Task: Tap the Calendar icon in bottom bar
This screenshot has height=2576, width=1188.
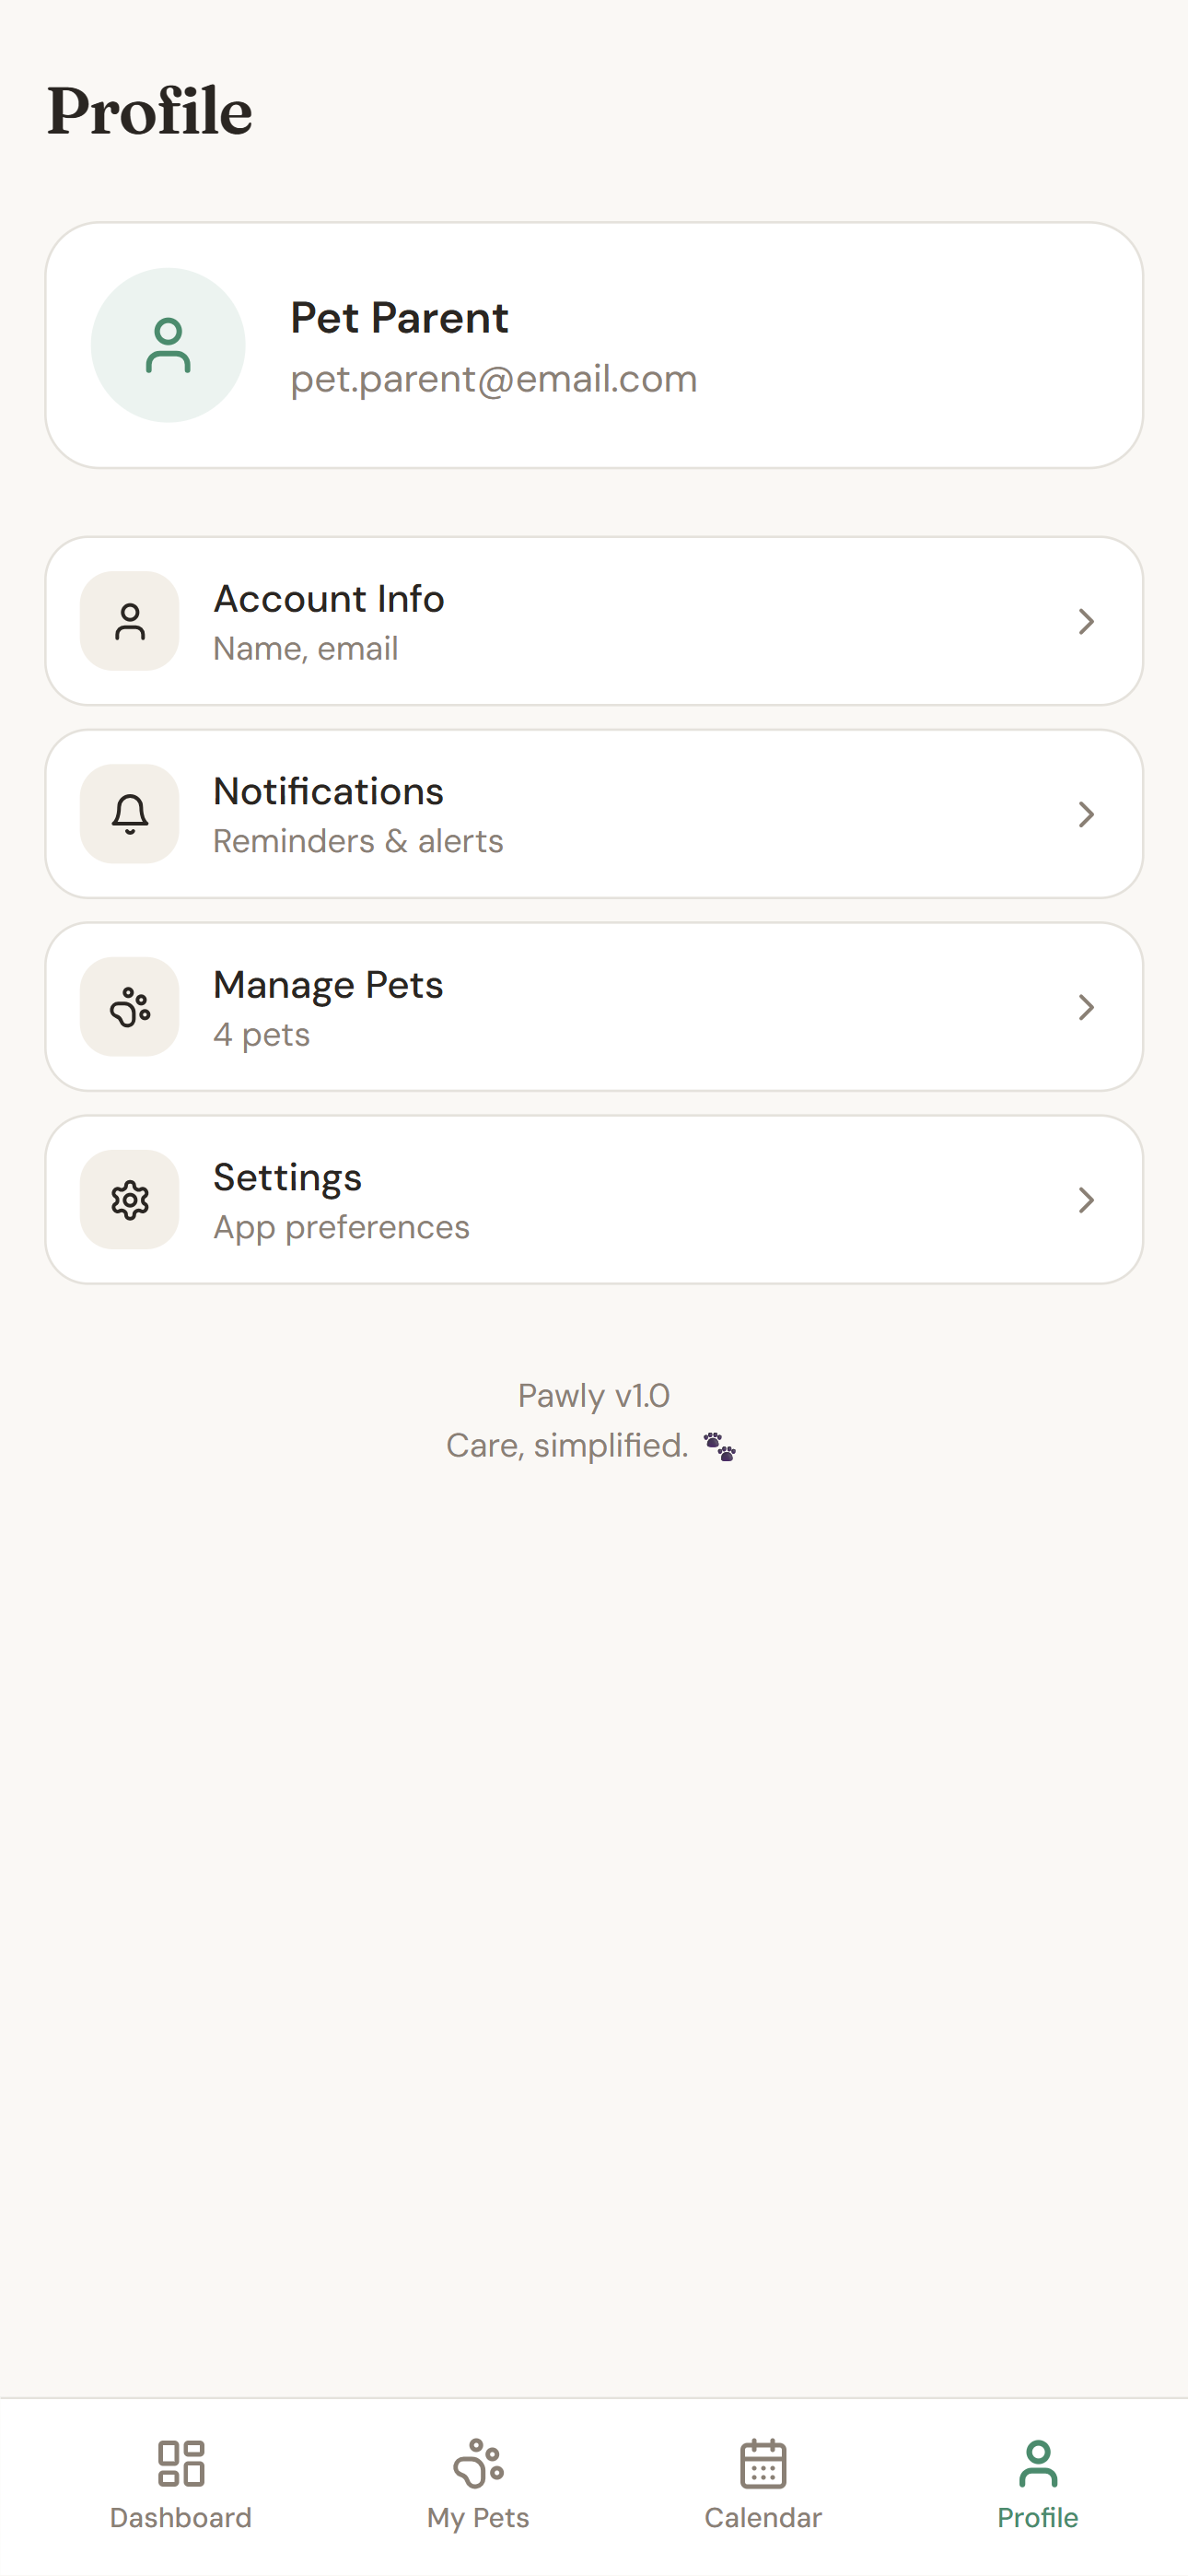Action: click(763, 2463)
